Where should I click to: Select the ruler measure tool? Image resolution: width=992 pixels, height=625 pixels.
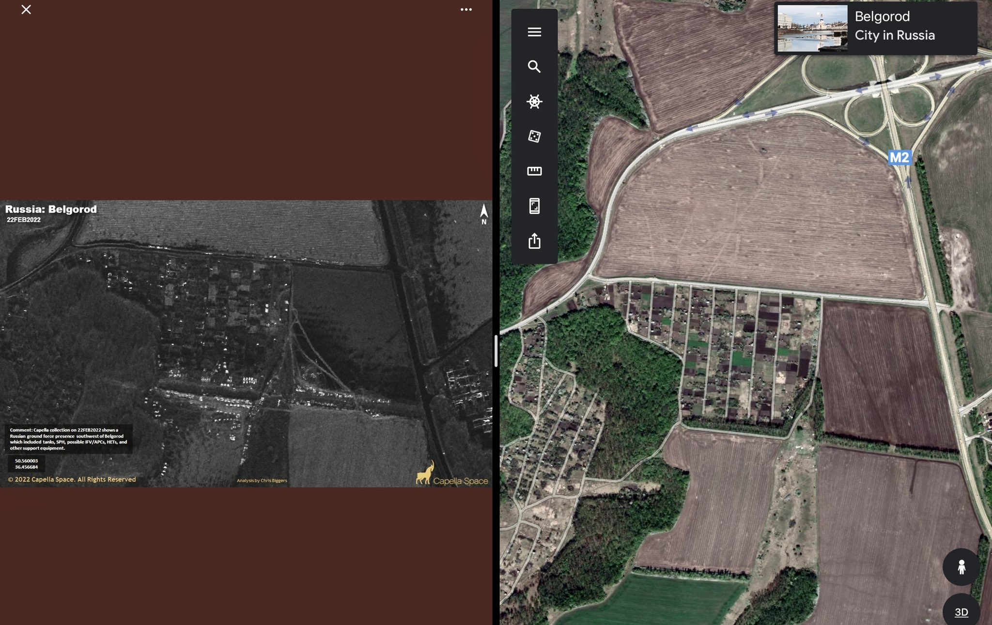click(x=534, y=171)
